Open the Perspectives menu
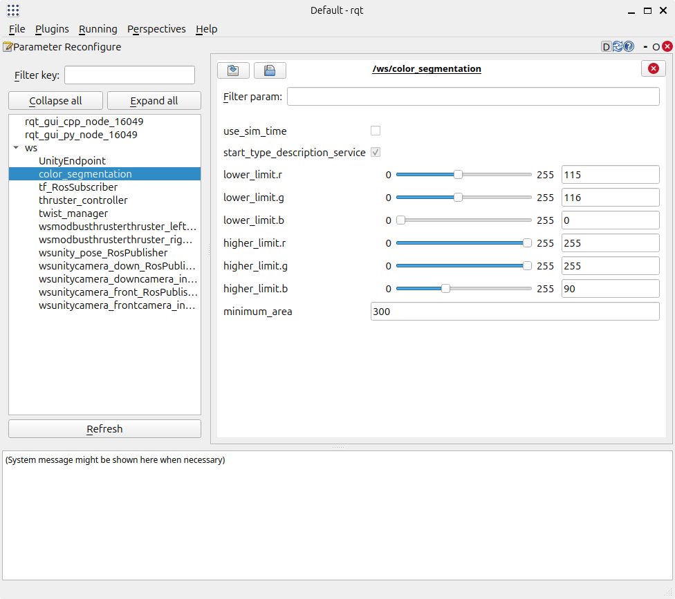 (x=156, y=29)
